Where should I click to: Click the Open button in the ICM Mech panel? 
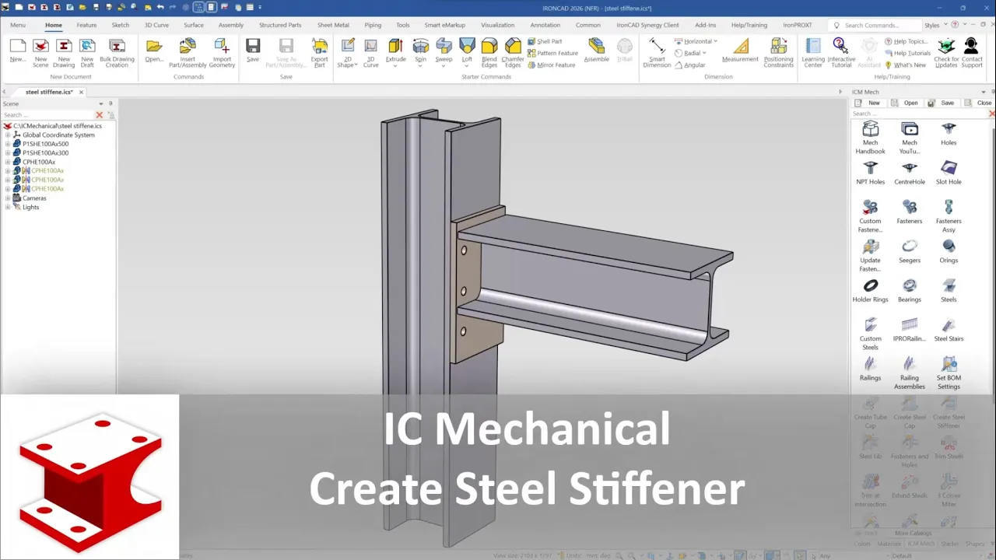tap(905, 103)
